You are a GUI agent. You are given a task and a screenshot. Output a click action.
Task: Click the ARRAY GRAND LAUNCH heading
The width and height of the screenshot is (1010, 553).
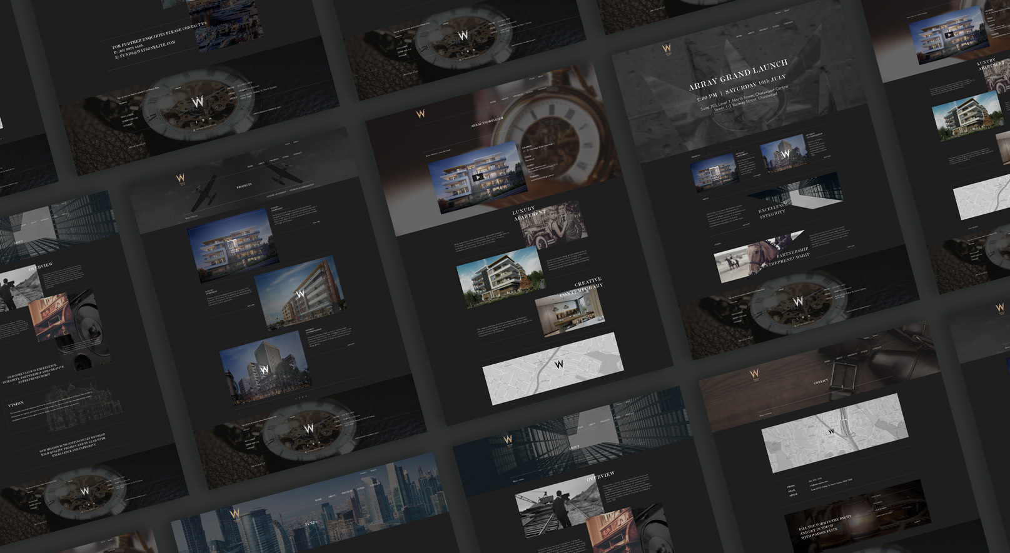(738, 75)
